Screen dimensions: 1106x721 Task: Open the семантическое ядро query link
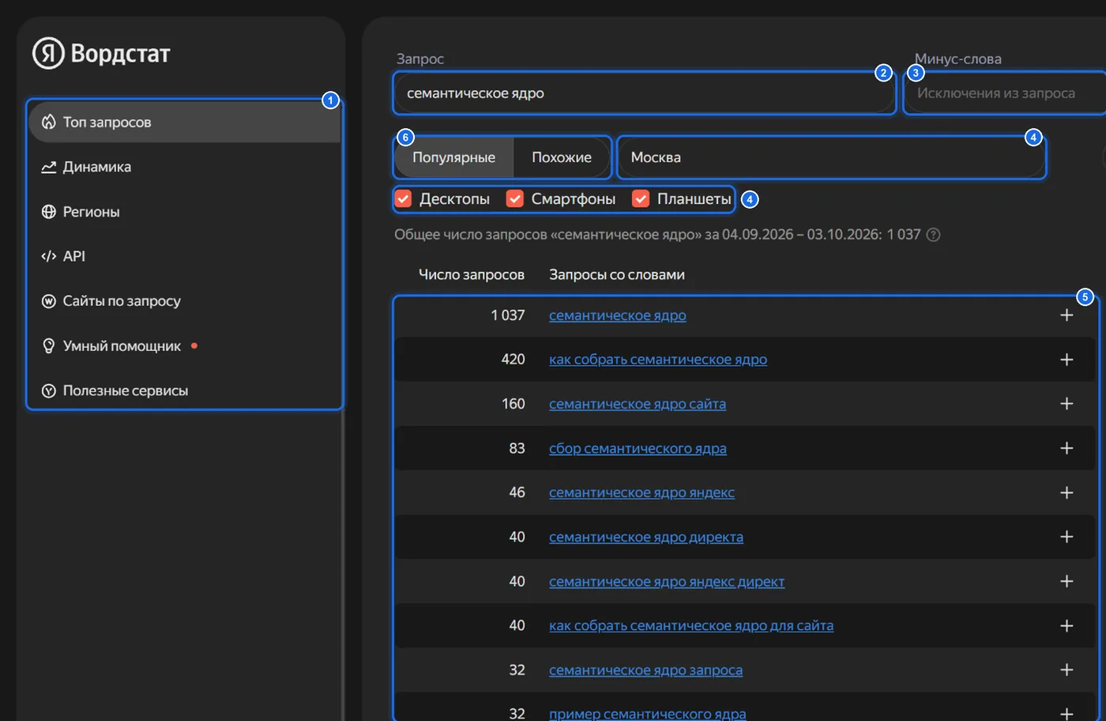[618, 315]
